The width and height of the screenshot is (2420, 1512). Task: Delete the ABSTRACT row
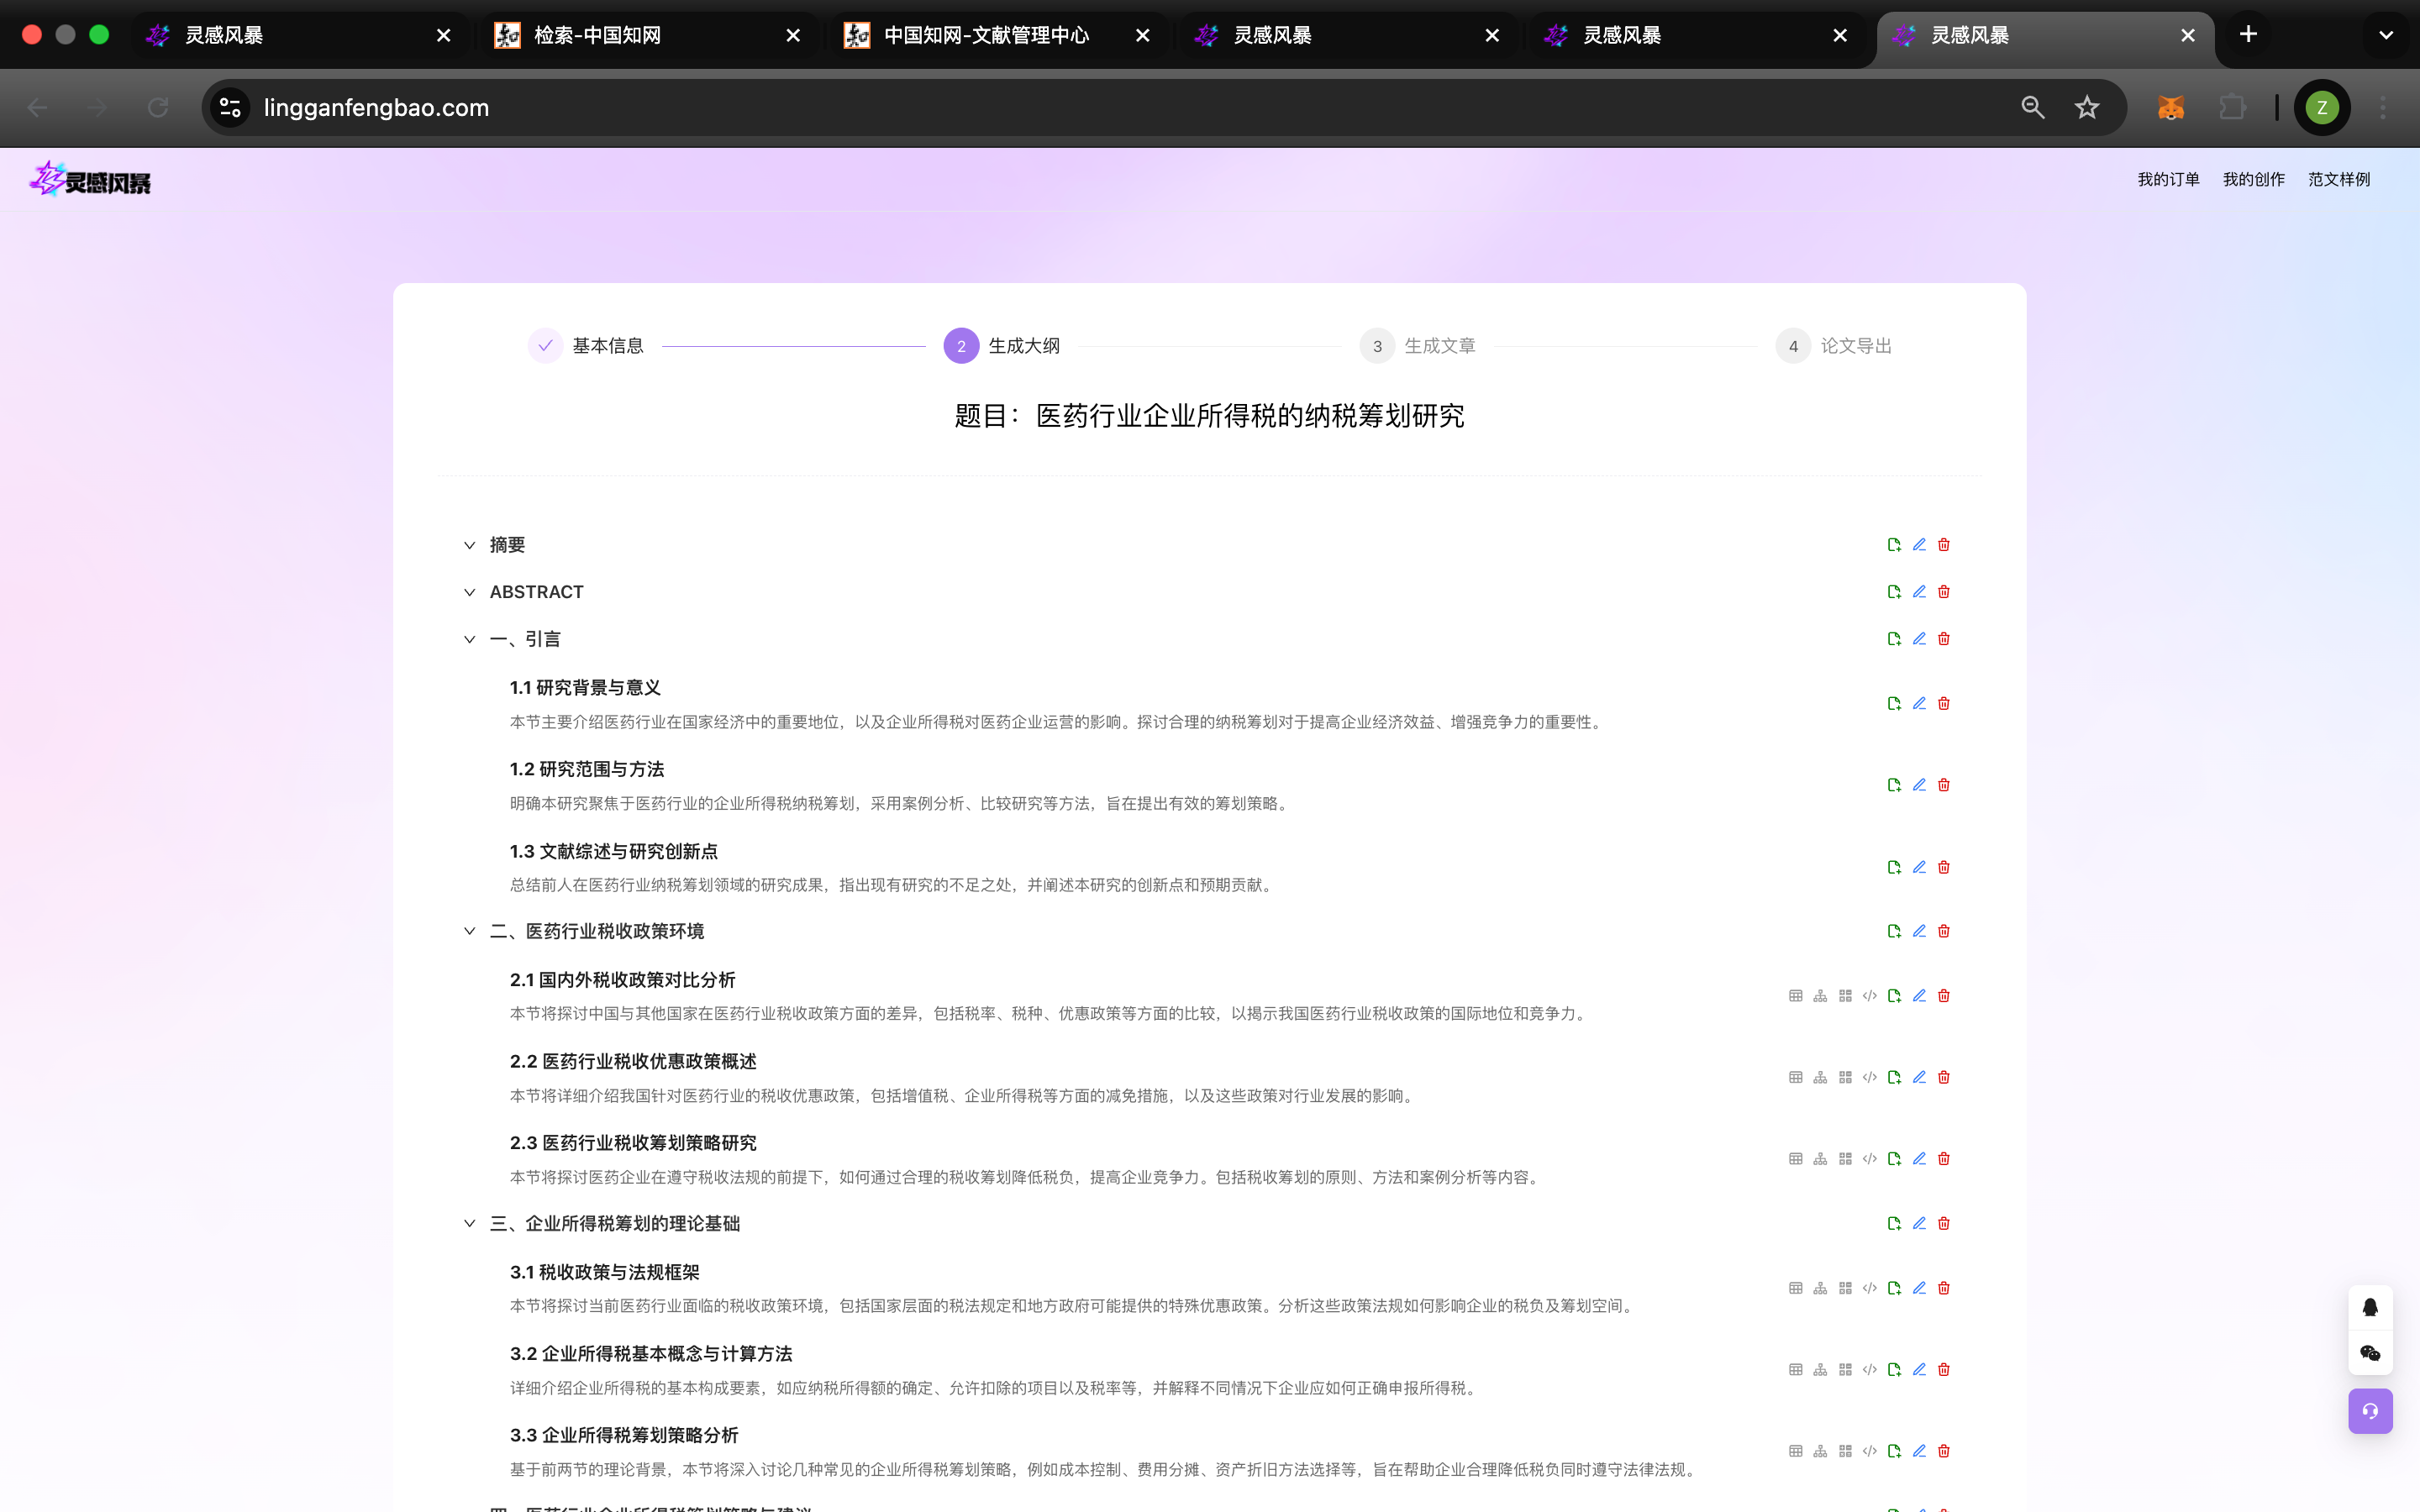[x=1943, y=592]
